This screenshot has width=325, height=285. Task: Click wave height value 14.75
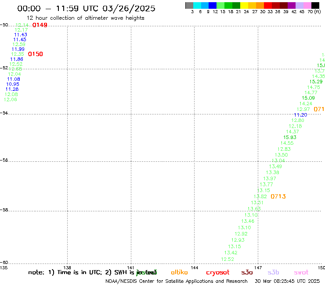[x=314, y=87]
